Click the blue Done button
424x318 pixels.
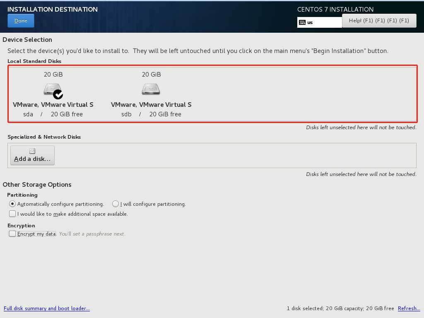click(21, 21)
